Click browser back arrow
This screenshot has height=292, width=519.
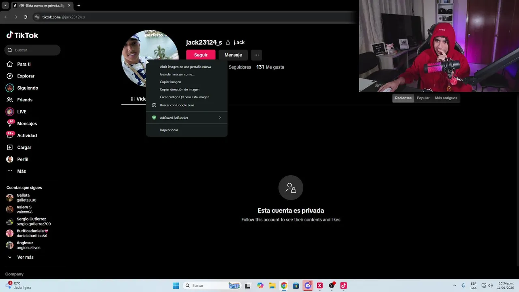[x=6, y=17]
